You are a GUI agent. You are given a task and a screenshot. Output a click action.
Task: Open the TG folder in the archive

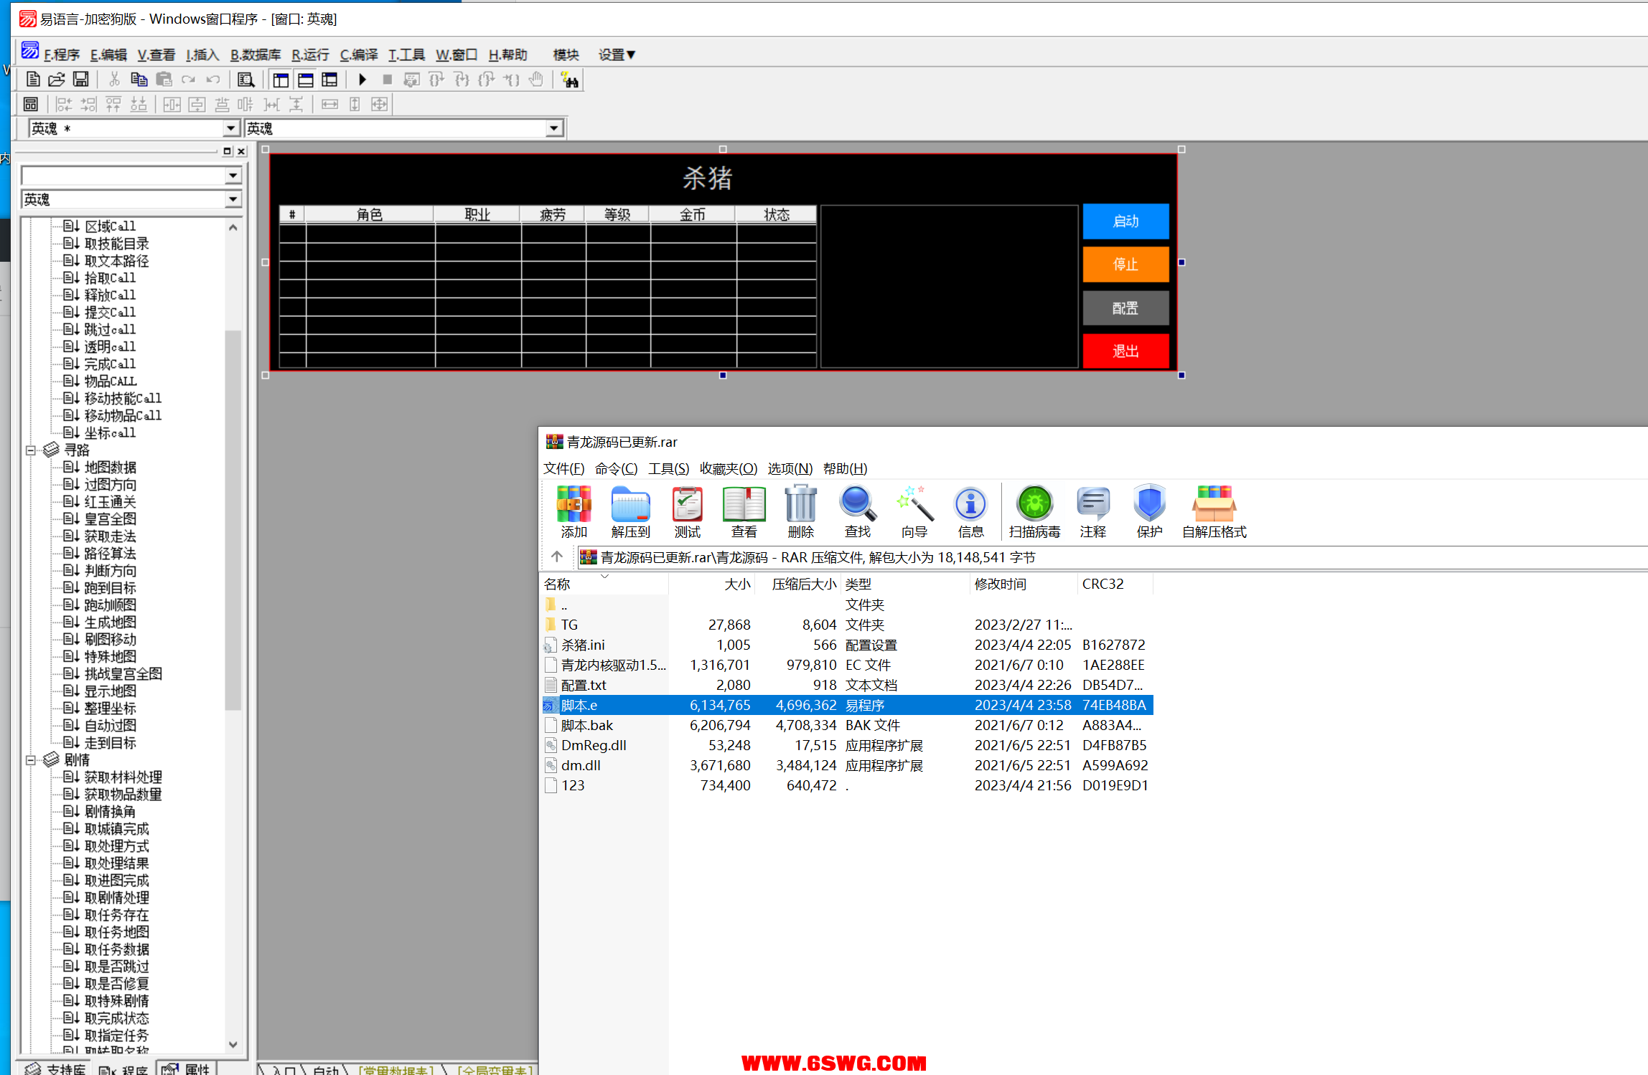569,625
